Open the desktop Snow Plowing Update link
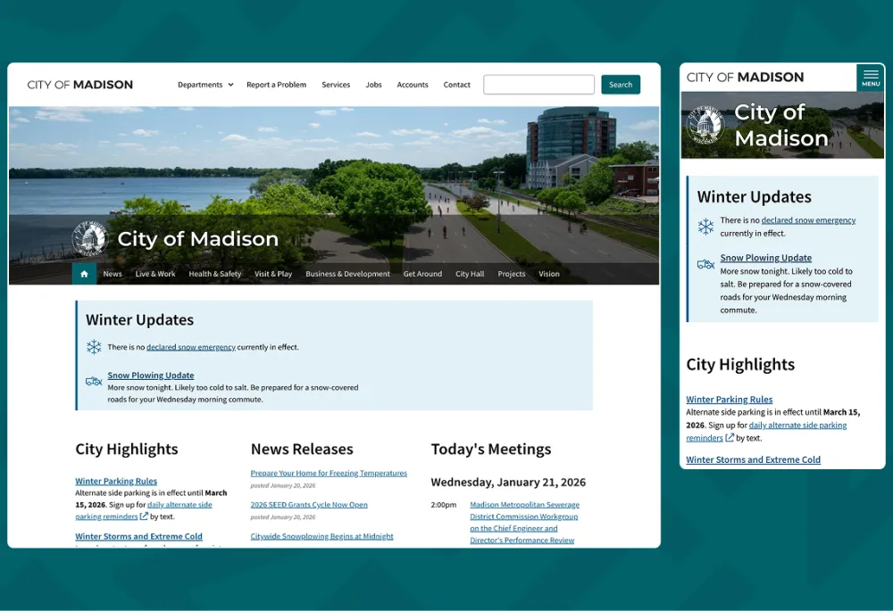Viewport: 893px width, 611px height. coord(150,376)
